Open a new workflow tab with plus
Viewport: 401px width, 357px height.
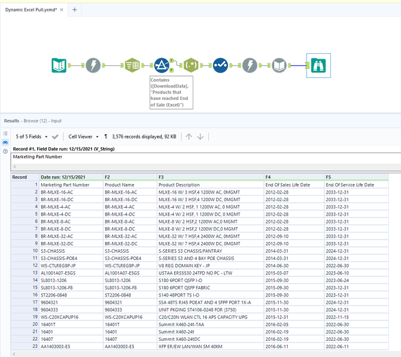coord(74,10)
